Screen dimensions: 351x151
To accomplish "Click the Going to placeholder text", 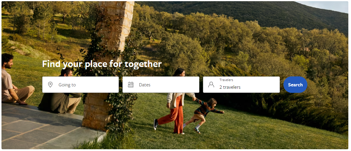I will pos(67,85).
